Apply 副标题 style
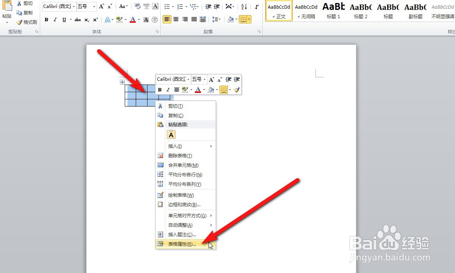 click(x=416, y=11)
